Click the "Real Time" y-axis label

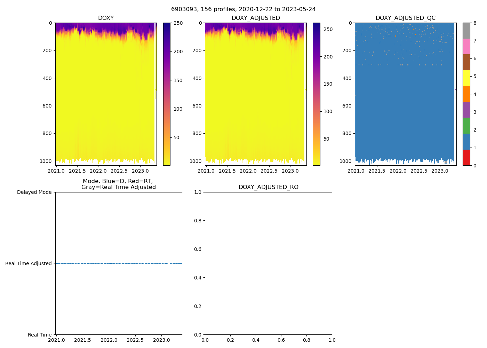pos(40,335)
